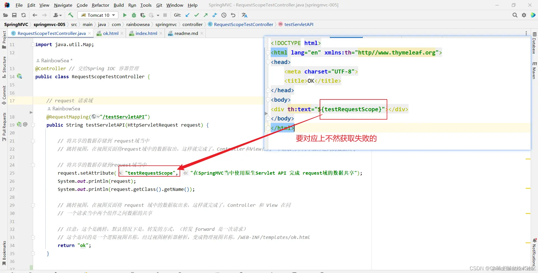Image resolution: width=538 pixels, height=273 pixels.
Task: Push commits with Git arrow icon
Action: [206, 15]
